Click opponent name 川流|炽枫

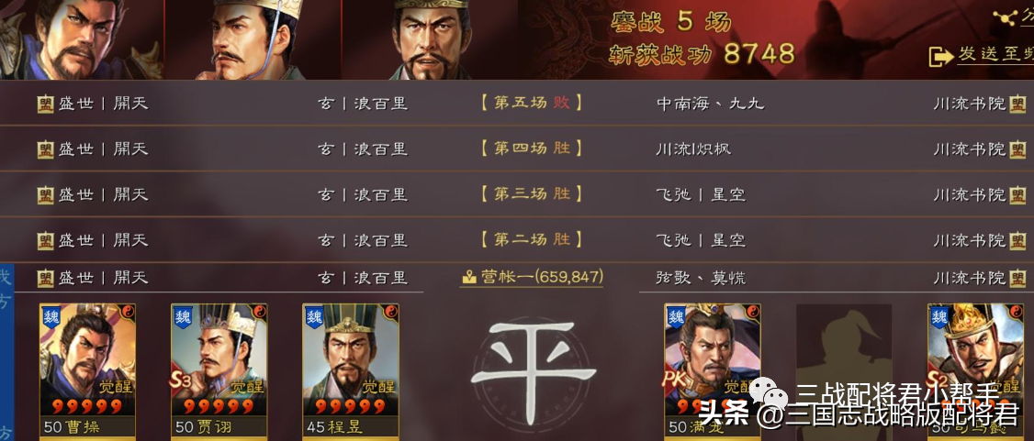(x=693, y=149)
